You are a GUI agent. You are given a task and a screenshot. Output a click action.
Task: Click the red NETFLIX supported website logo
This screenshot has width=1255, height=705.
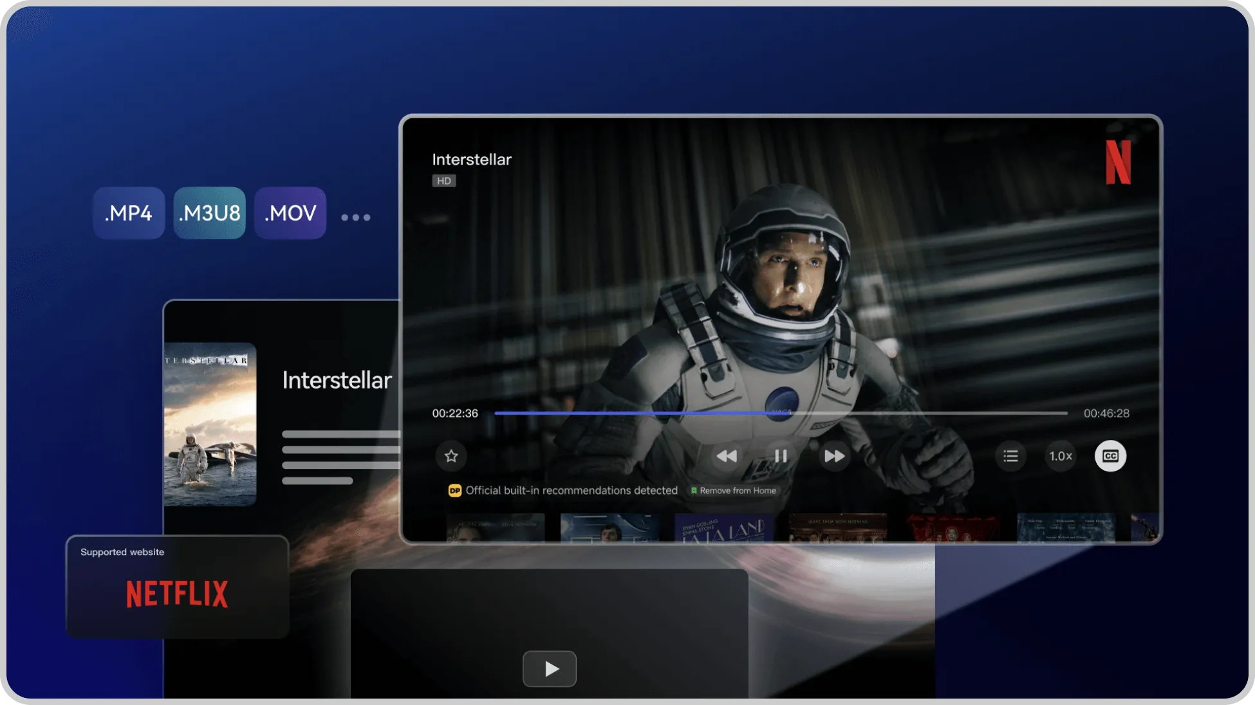pyautogui.click(x=177, y=594)
